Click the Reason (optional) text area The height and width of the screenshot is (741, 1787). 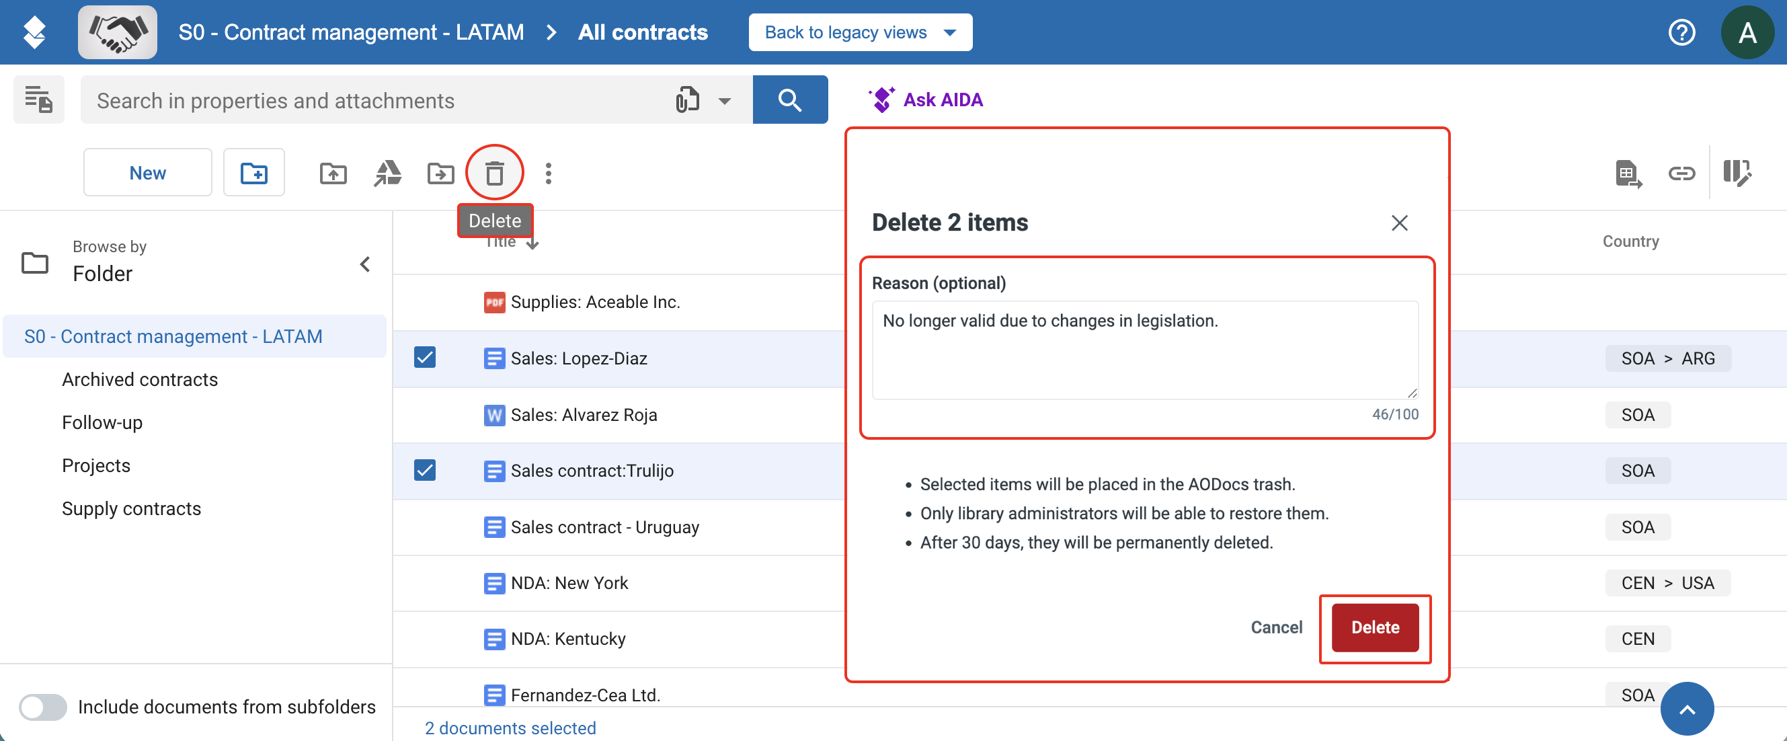pos(1145,350)
